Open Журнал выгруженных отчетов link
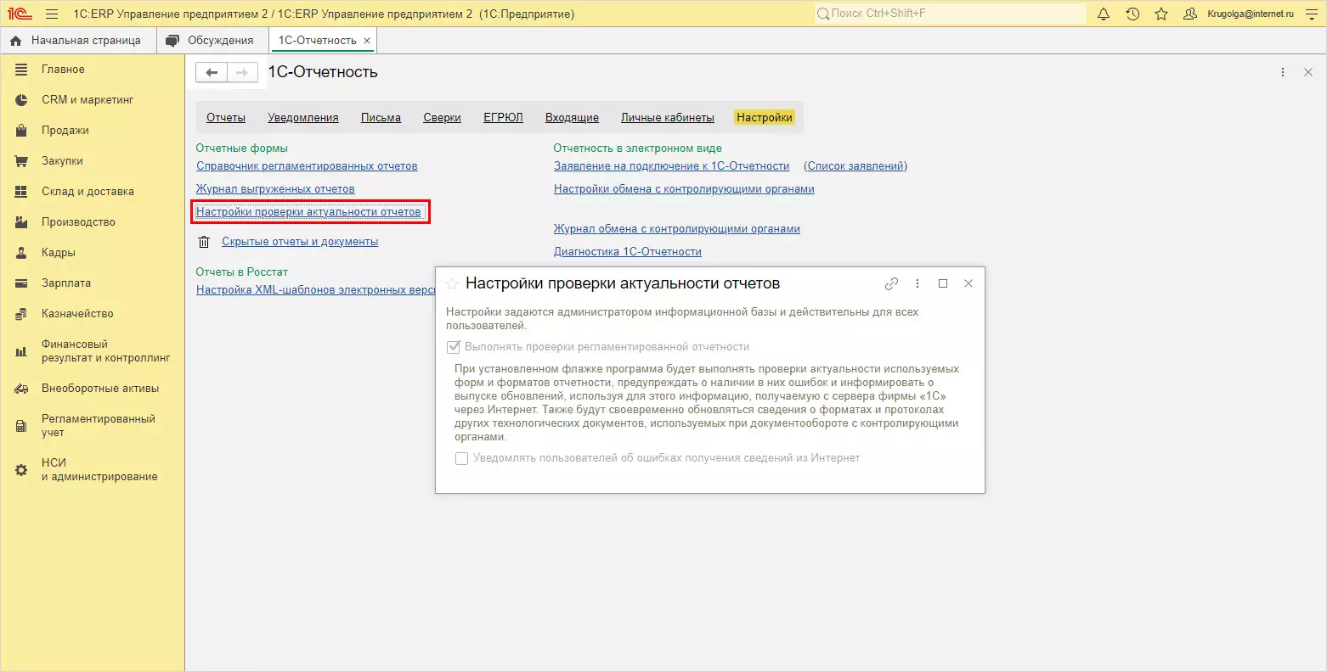This screenshot has height=672, width=1327. [275, 189]
